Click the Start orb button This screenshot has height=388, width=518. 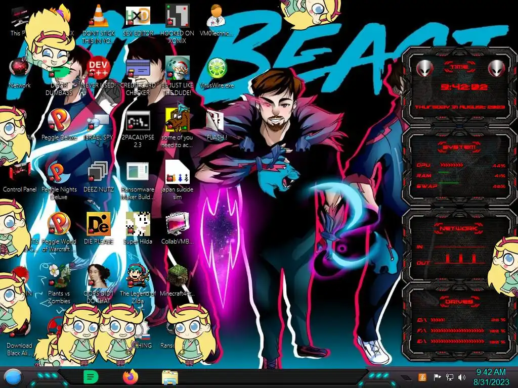[x=13, y=378]
